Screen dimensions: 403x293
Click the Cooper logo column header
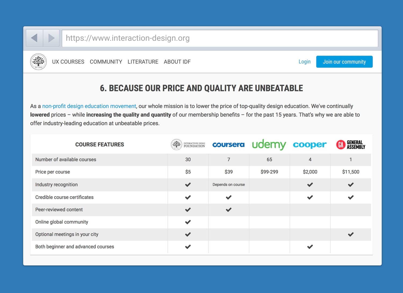[x=310, y=145]
